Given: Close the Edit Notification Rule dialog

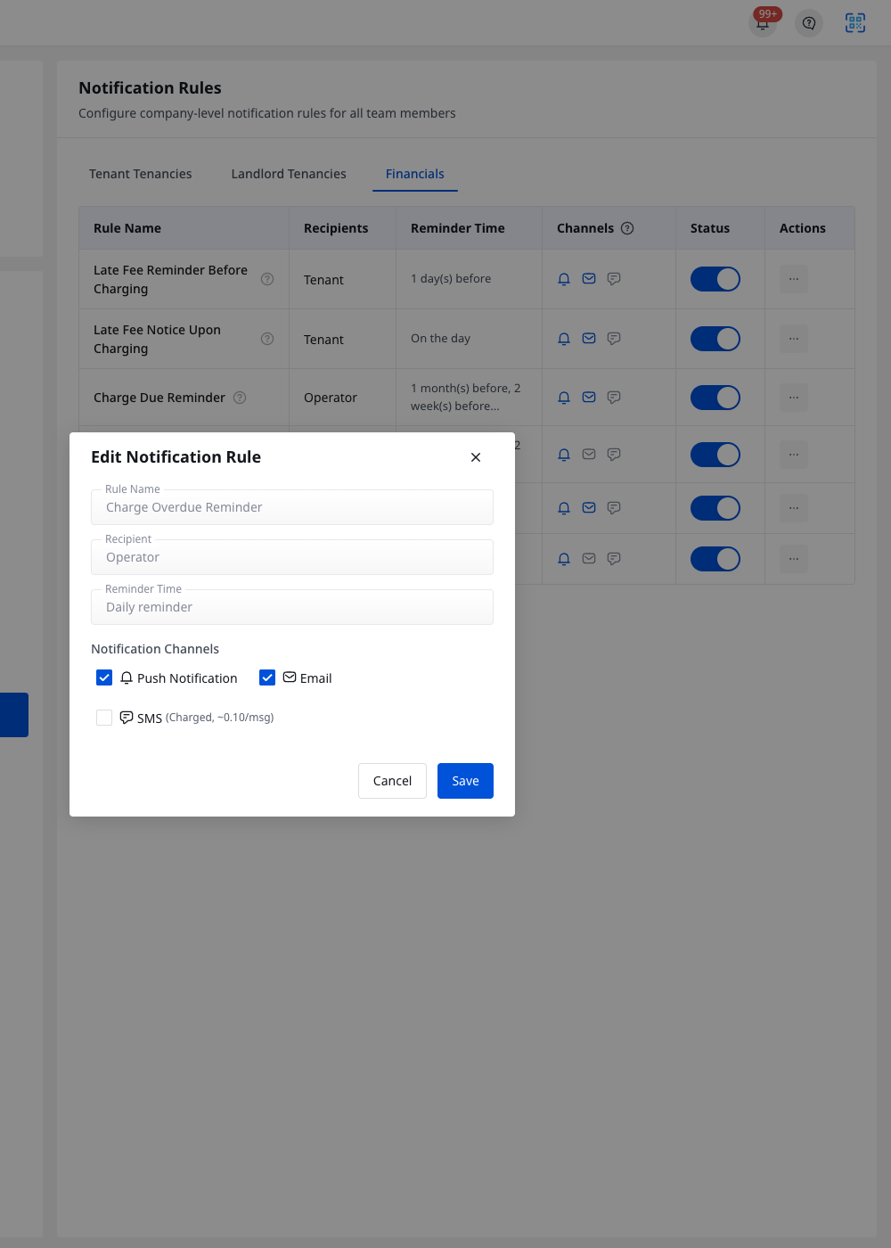Looking at the screenshot, I should pyautogui.click(x=476, y=457).
